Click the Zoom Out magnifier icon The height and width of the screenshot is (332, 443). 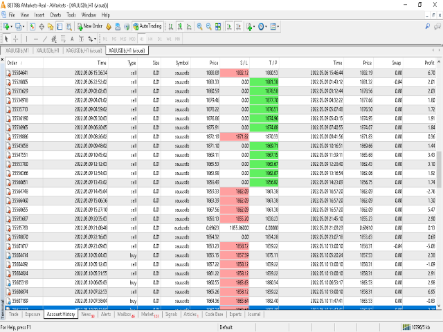[x=208, y=26]
